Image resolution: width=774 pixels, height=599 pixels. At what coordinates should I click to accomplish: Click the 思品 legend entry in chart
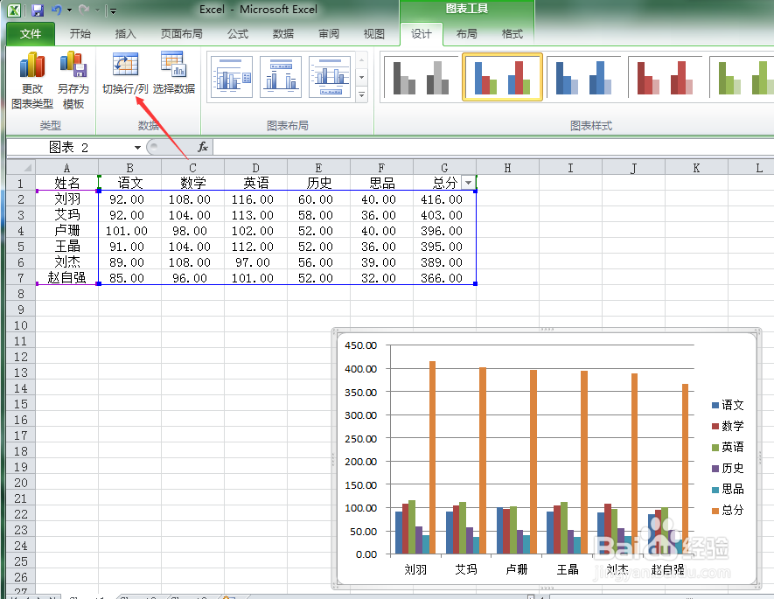coord(728,489)
